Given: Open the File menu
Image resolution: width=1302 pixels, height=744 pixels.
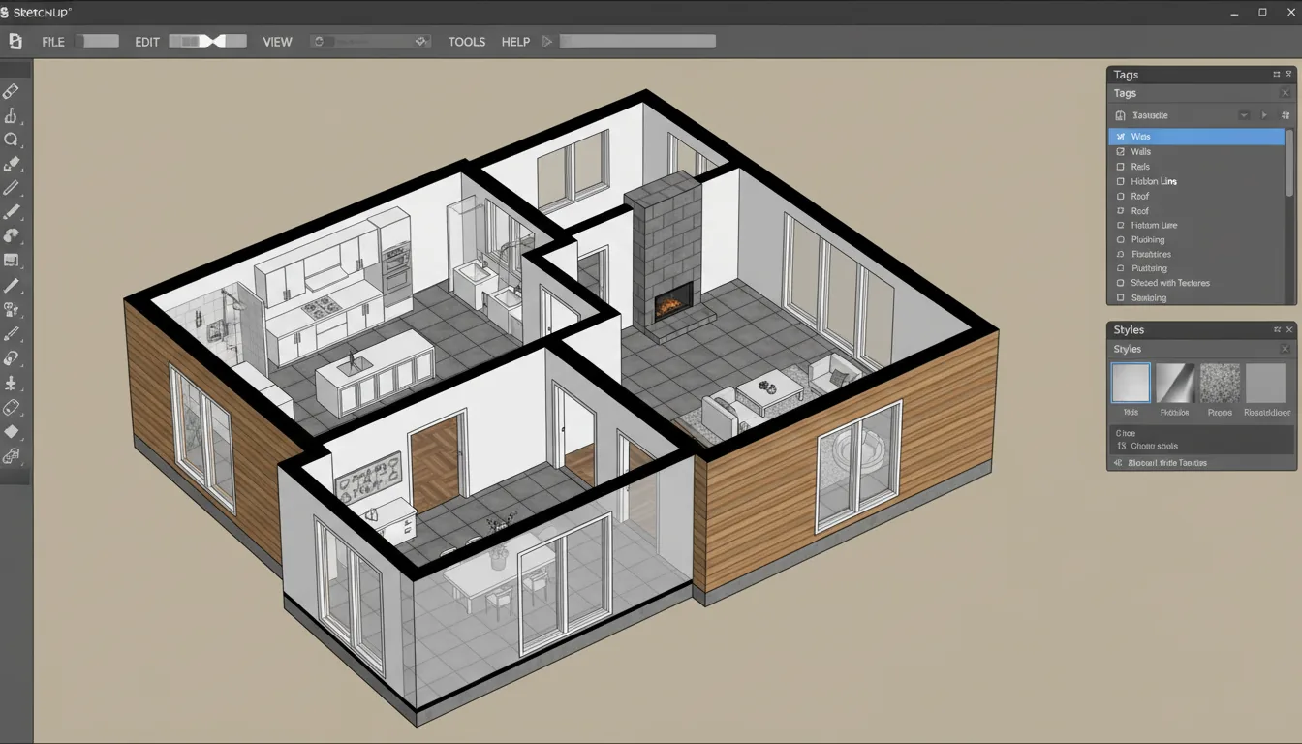Looking at the screenshot, I should click(x=52, y=42).
